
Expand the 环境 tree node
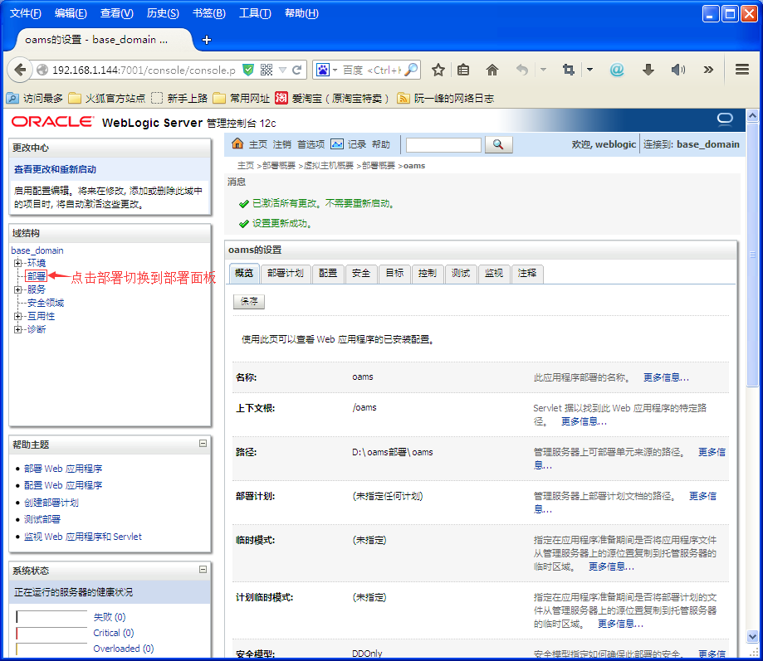[x=18, y=263]
